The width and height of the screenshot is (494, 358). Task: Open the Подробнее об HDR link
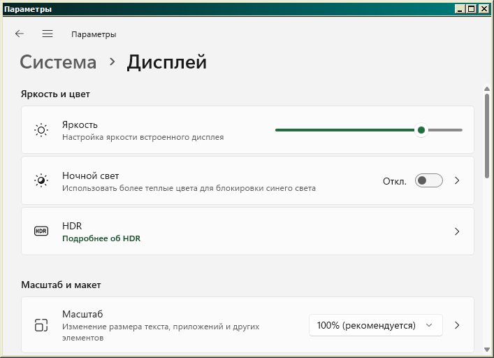pos(101,238)
